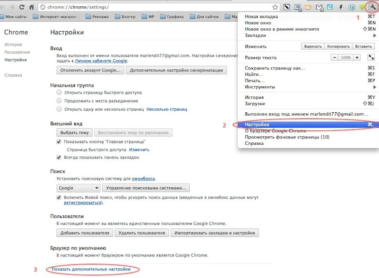Click 'Добавить пользователя' button
Viewport: 379px width, 278px height.
point(85,233)
